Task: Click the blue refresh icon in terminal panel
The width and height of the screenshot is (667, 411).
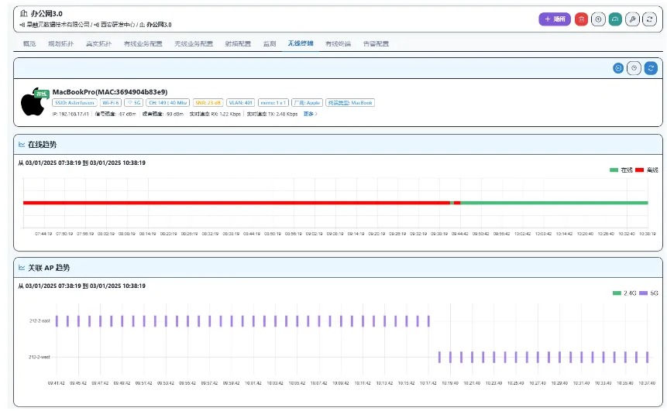Action: (x=651, y=68)
